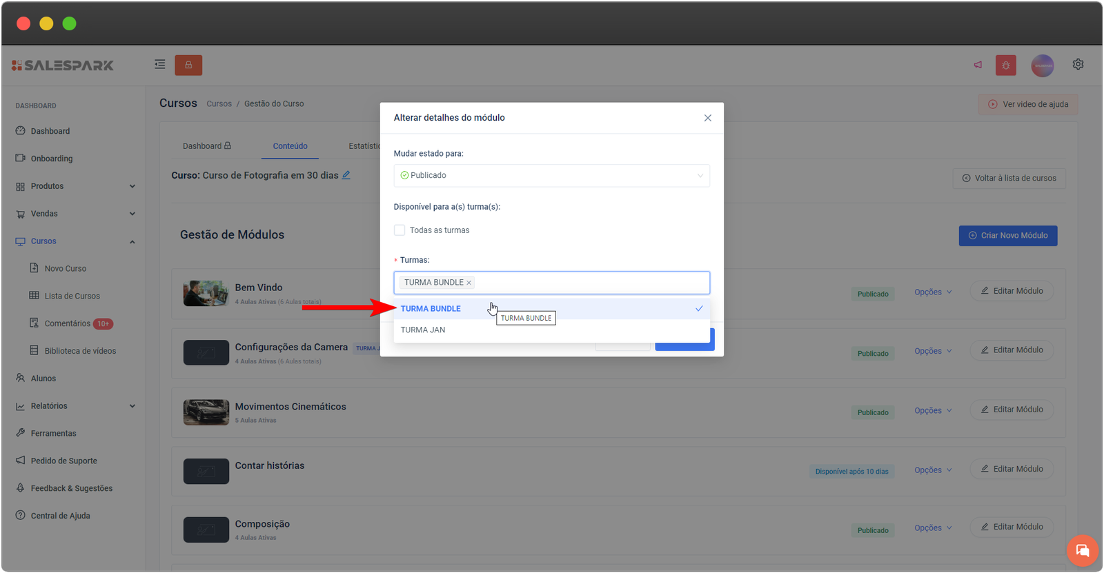The height and width of the screenshot is (573, 1104).
Task: Click the sidebar collapse menu icon
Action: click(160, 65)
